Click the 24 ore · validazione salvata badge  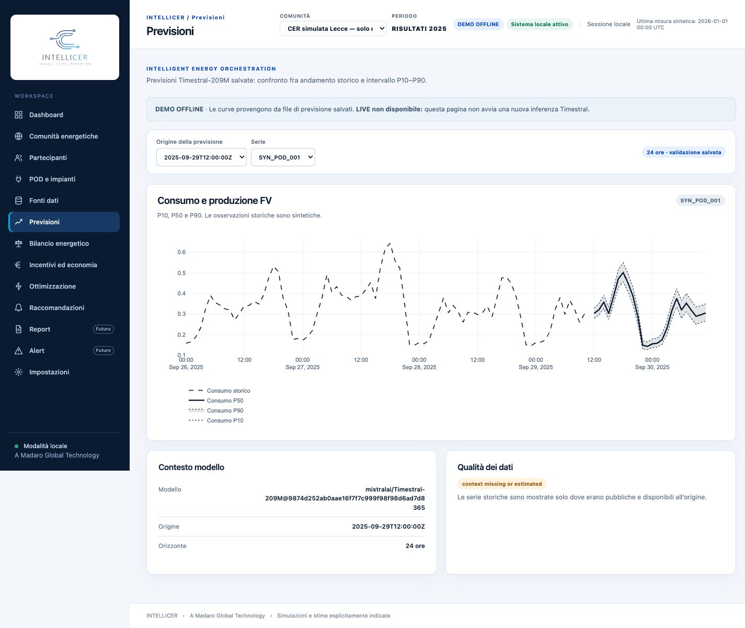684,153
